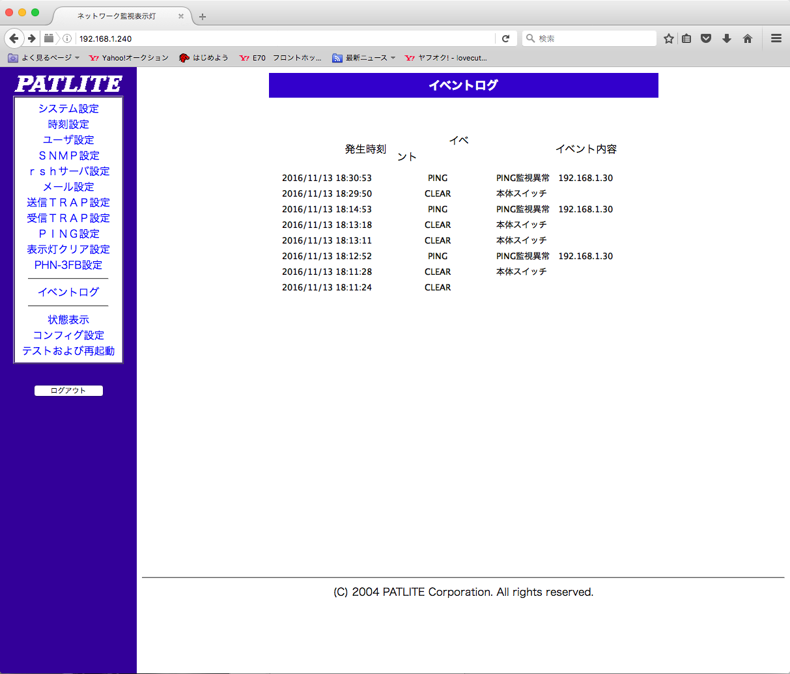Save page to Pocket icon
Viewport: 790px width, 674px height.
tap(706, 38)
